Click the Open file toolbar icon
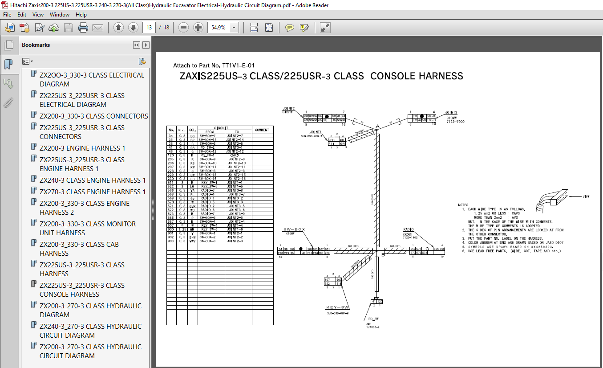 pyautogui.click(x=9, y=28)
